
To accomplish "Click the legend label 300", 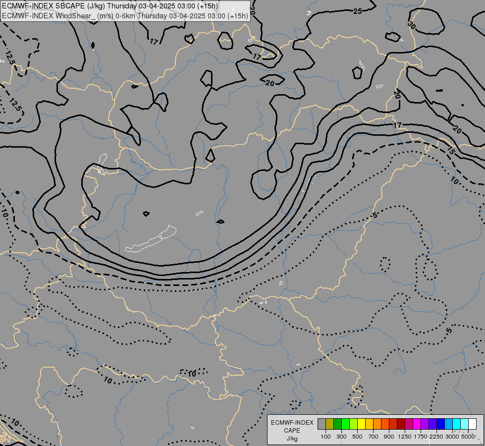I will coord(341,437).
